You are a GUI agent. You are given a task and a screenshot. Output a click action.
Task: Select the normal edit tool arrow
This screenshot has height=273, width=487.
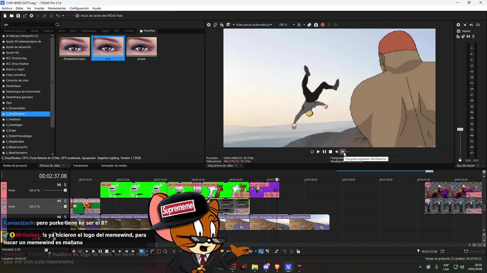click(142, 251)
